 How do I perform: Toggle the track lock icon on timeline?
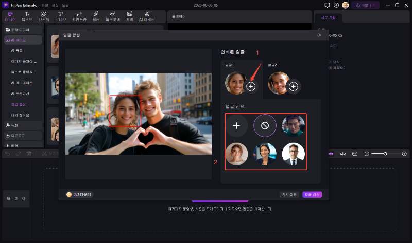pos(8,198)
